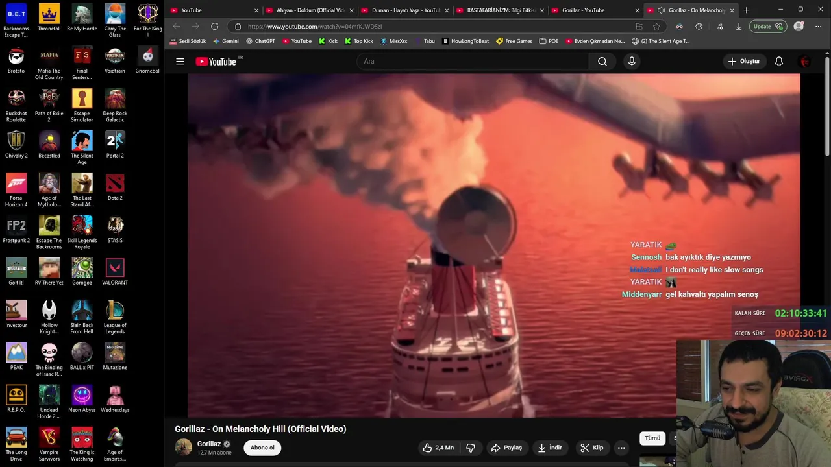Open the Kick bookmark
This screenshot has height=467, width=831.
(329, 41)
